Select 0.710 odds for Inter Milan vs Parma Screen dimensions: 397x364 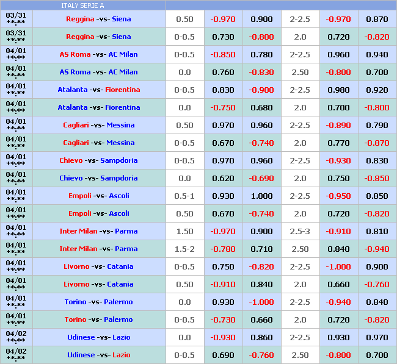pos(261,249)
